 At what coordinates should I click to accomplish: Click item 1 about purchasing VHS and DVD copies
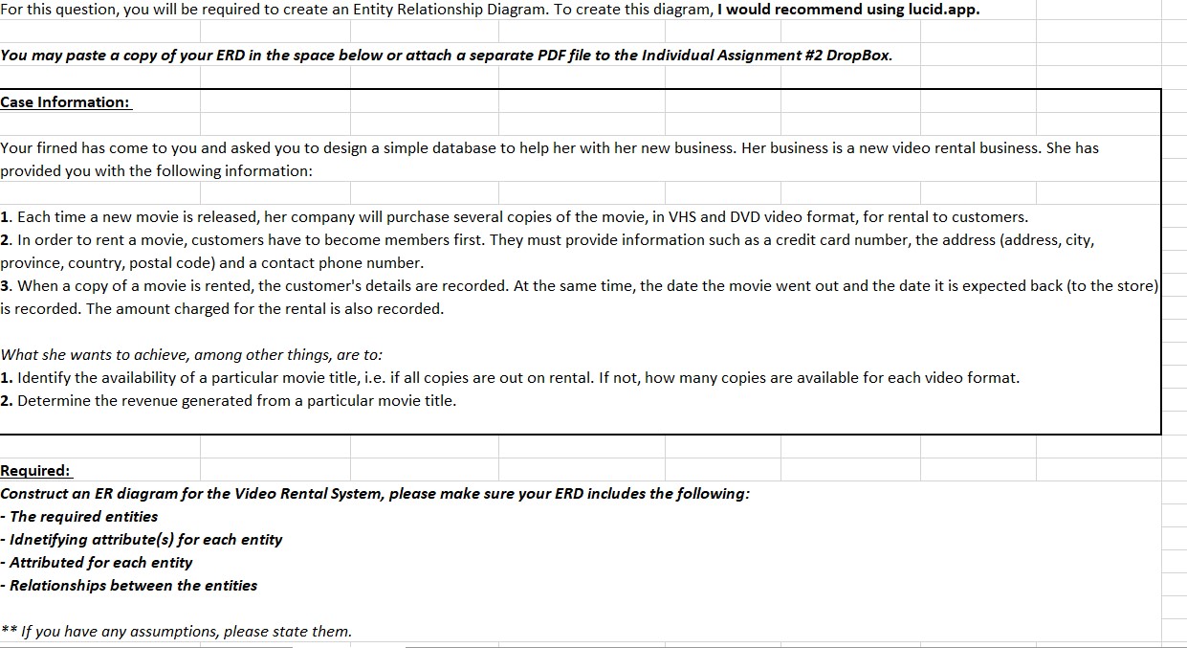point(515,217)
